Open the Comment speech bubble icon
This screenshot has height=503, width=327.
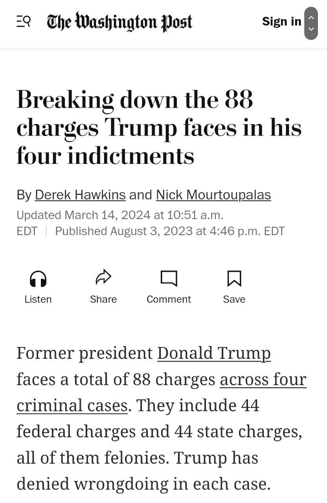pyautogui.click(x=169, y=279)
